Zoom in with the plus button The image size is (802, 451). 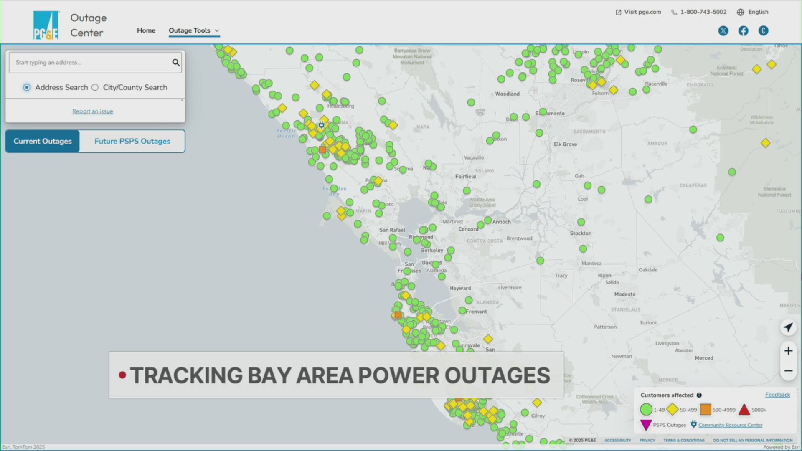coord(788,351)
